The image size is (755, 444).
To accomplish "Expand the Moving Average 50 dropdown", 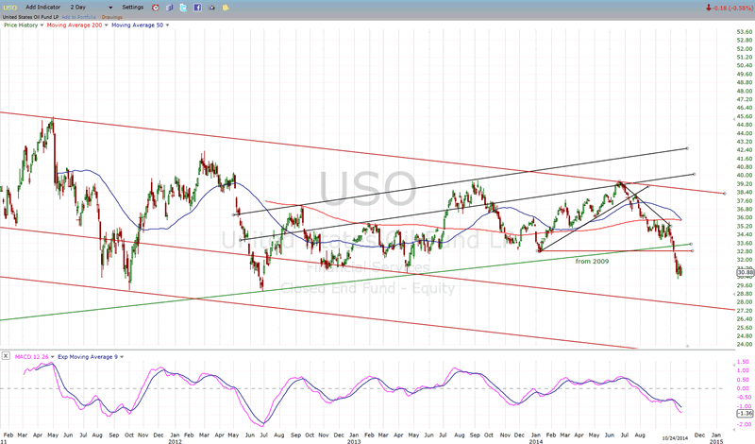I will tap(167, 26).
